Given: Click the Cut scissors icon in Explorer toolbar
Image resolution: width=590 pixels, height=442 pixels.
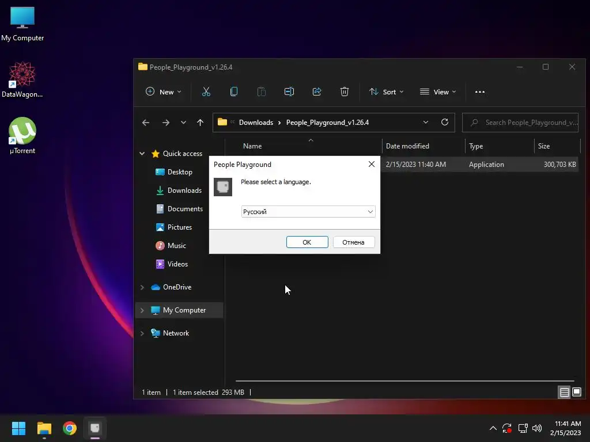Looking at the screenshot, I should [206, 92].
